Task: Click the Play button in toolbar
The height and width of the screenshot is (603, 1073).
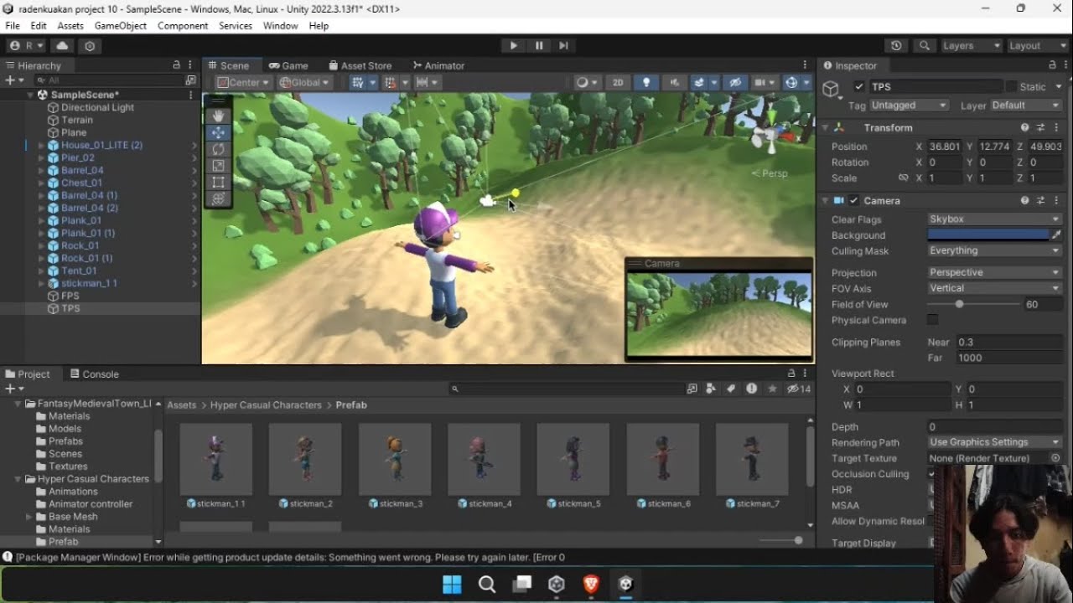Action: 514,46
